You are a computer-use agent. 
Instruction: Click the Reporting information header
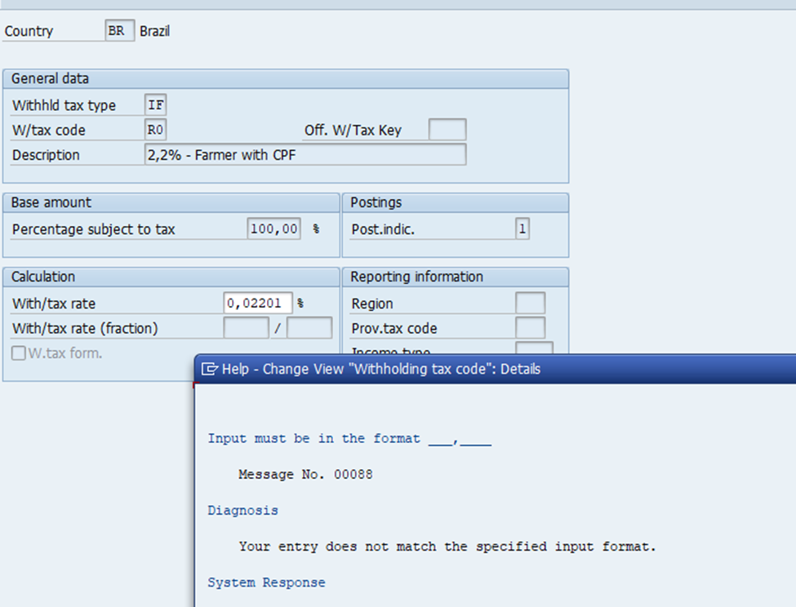pyautogui.click(x=456, y=277)
